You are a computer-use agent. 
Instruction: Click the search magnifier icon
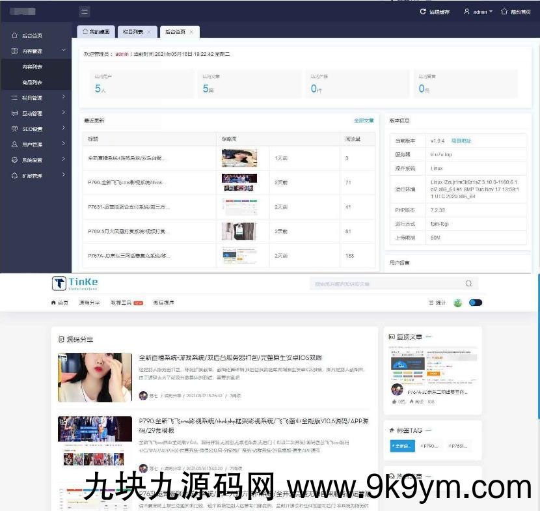468,284
